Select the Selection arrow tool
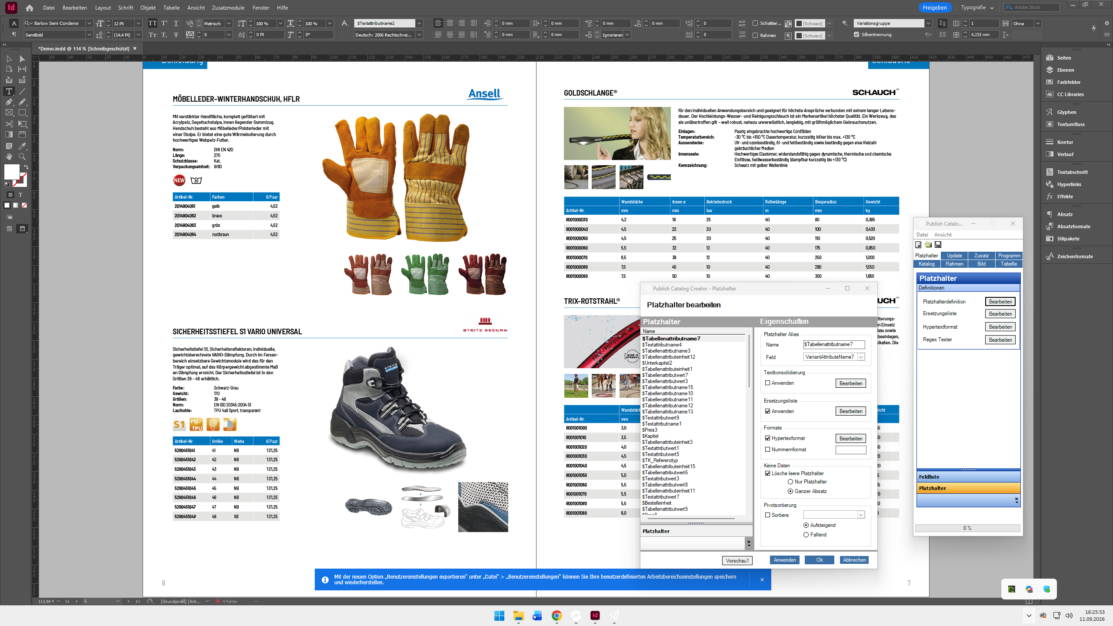 (x=9, y=59)
